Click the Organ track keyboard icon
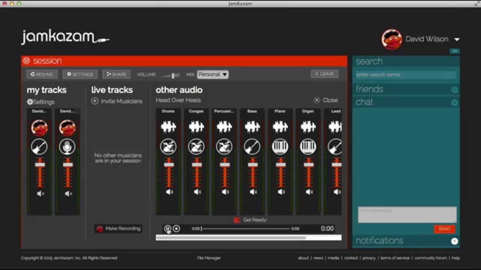481x270 pixels. 308,147
